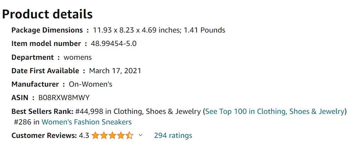363x151 pixels.
Task: Click the #44,998 rank text
Action: click(x=89, y=111)
